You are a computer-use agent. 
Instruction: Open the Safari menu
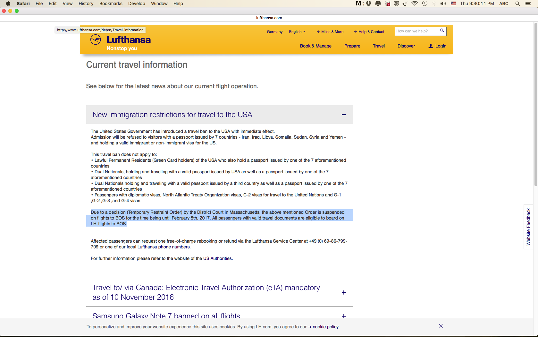pos(23,4)
